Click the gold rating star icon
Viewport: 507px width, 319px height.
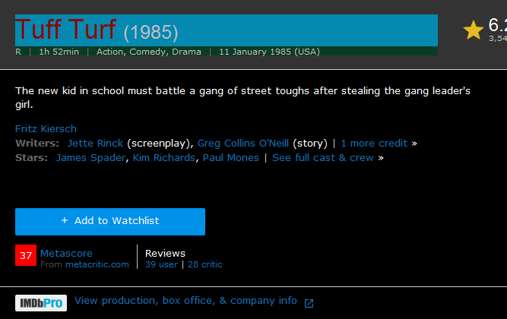point(473,30)
